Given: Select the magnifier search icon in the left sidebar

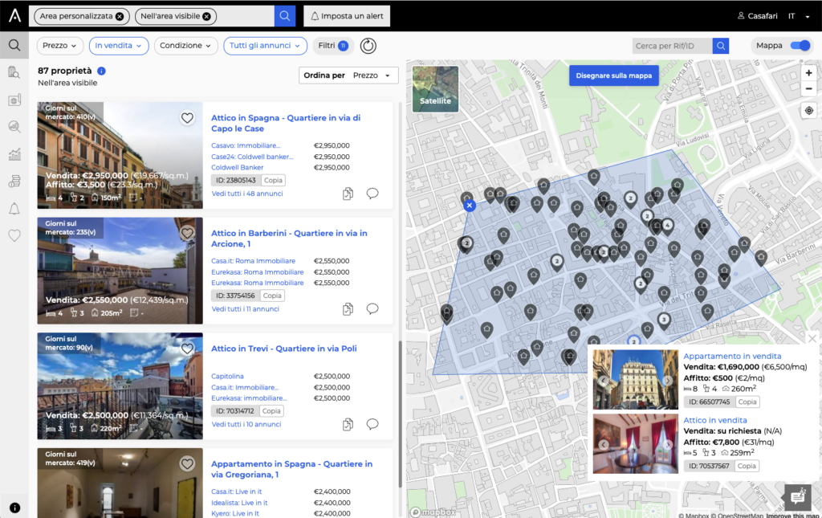Looking at the screenshot, I should click(14, 45).
